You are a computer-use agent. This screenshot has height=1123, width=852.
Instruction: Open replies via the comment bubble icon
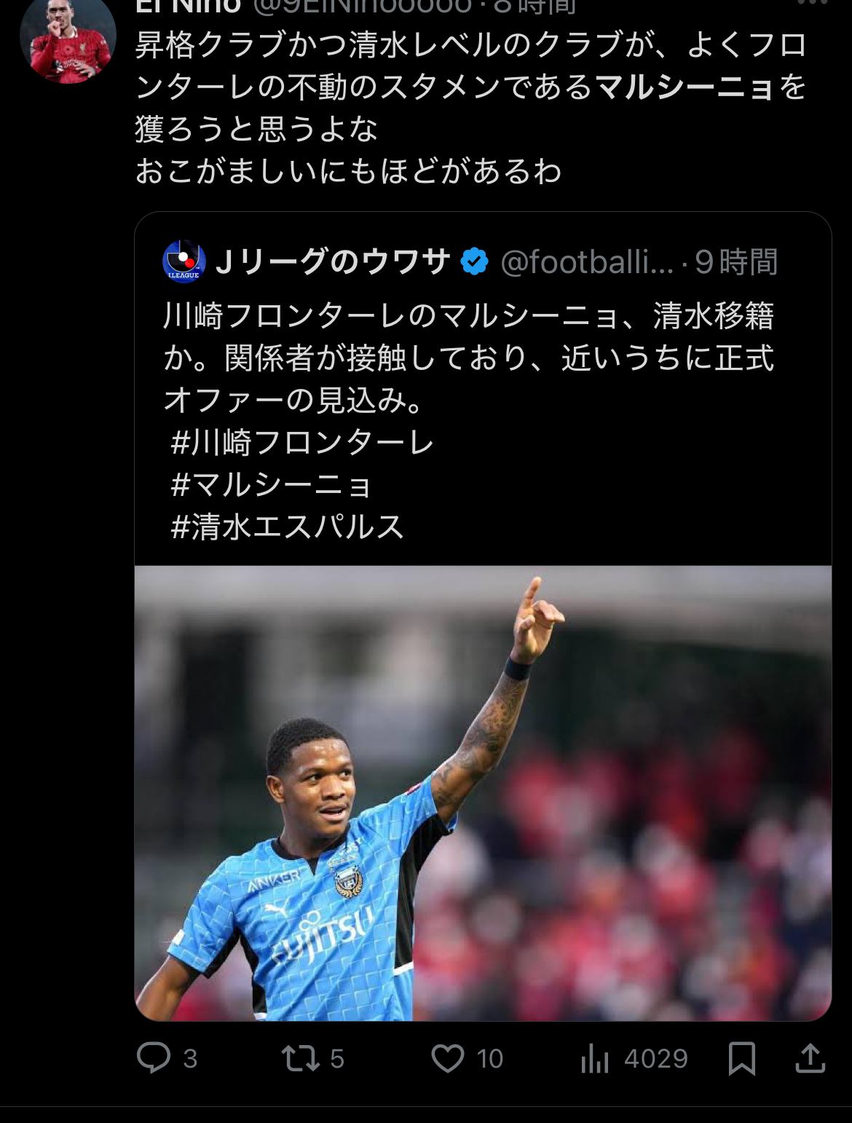[x=154, y=1057]
